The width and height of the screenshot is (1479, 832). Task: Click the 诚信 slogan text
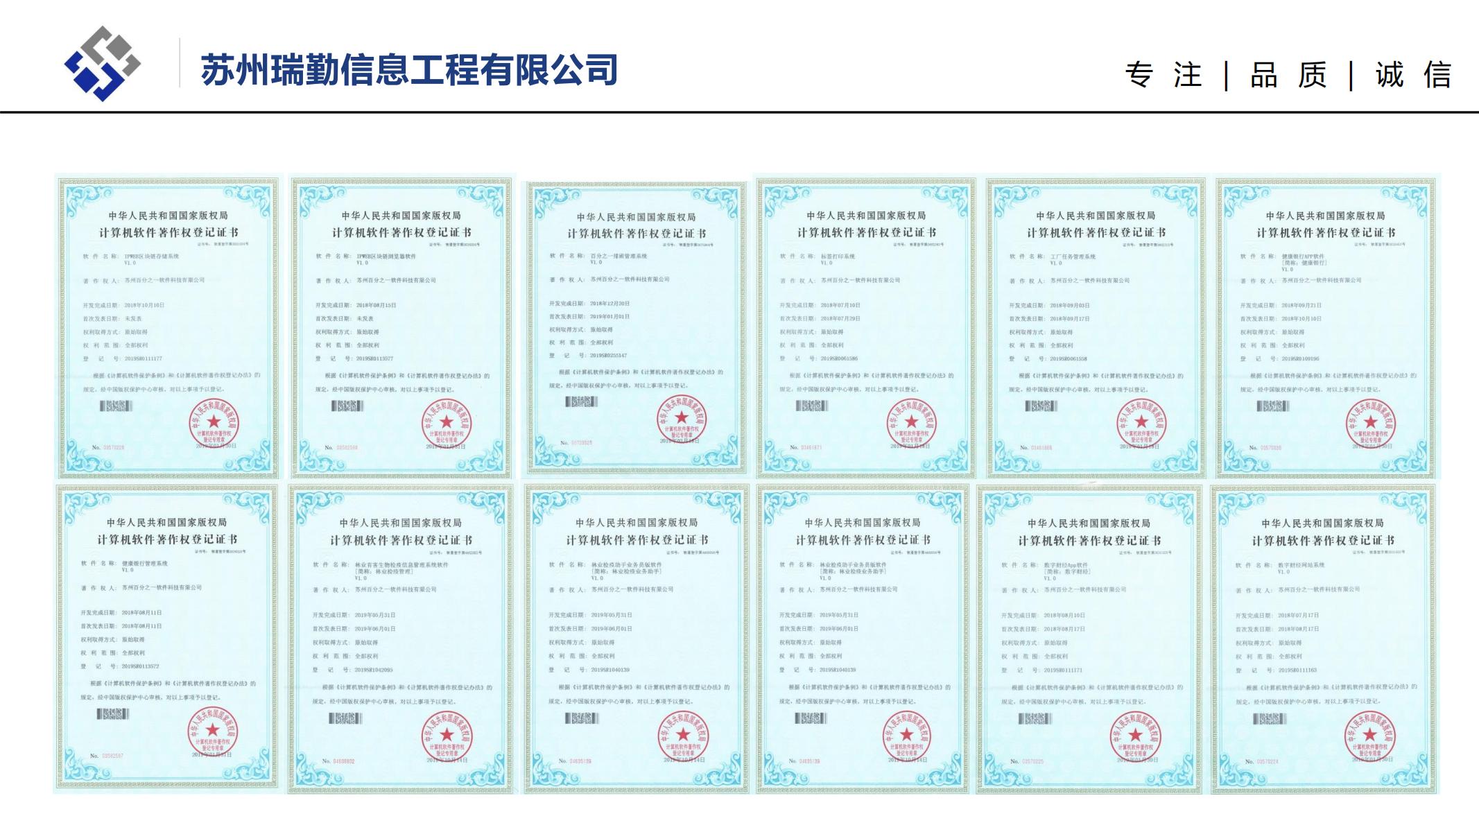(1413, 75)
